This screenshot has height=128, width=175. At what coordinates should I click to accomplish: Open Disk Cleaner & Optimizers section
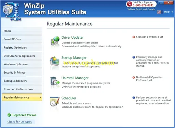(x=22, y=56)
